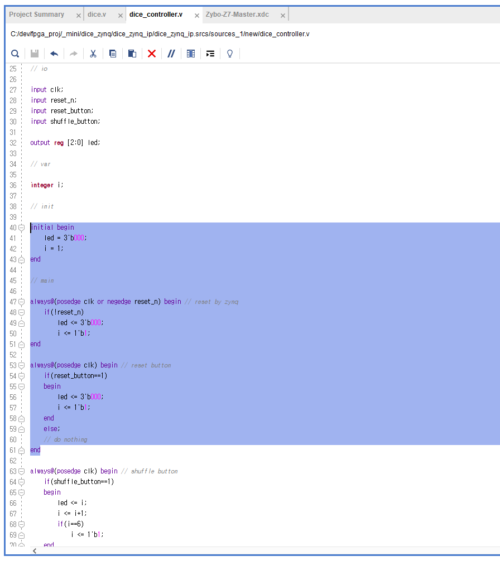Screen dimensions: 500x561
Task: Click the save file icon
Action: click(35, 54)
